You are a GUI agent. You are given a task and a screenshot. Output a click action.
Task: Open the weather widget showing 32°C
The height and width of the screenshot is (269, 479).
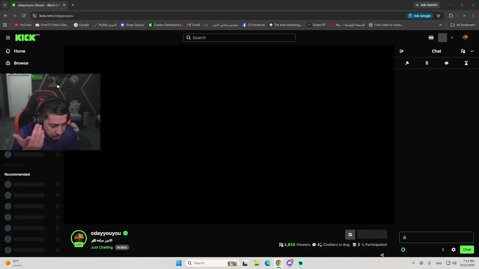[13, 263]
